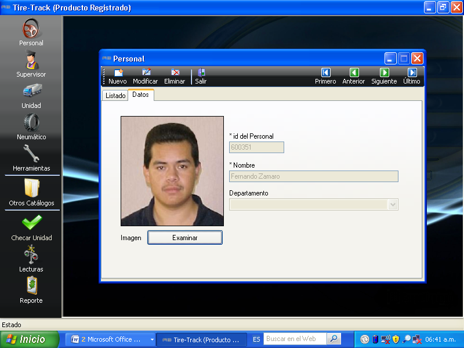
Task: Click the Herramientas wrench icon
Action: pyautogui.click(x=31, y=154)
